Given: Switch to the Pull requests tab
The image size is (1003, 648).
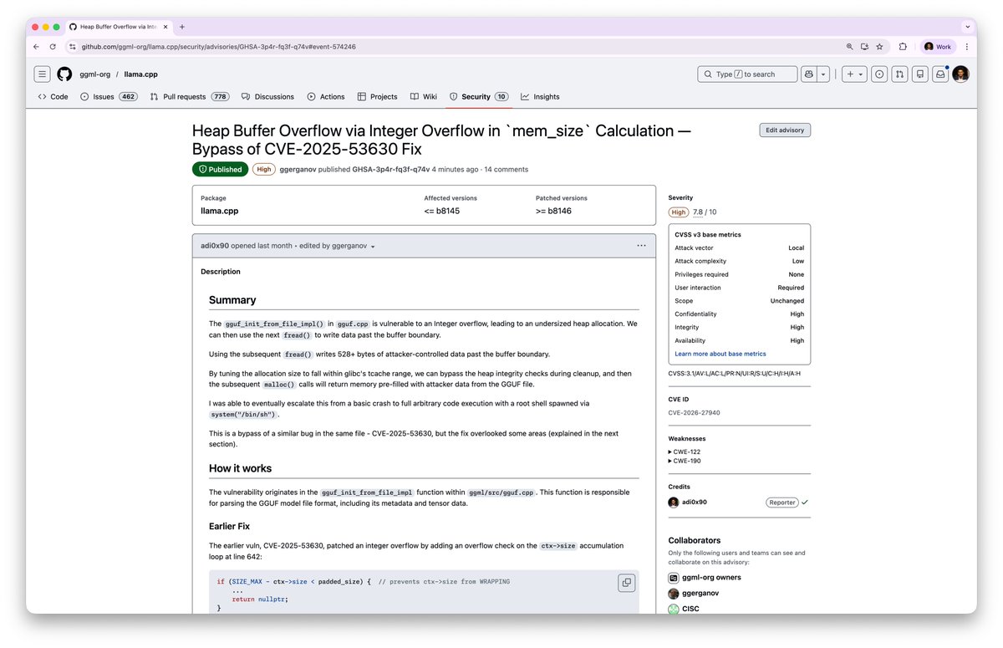Looking at the screenshot, I should [182, 96].
